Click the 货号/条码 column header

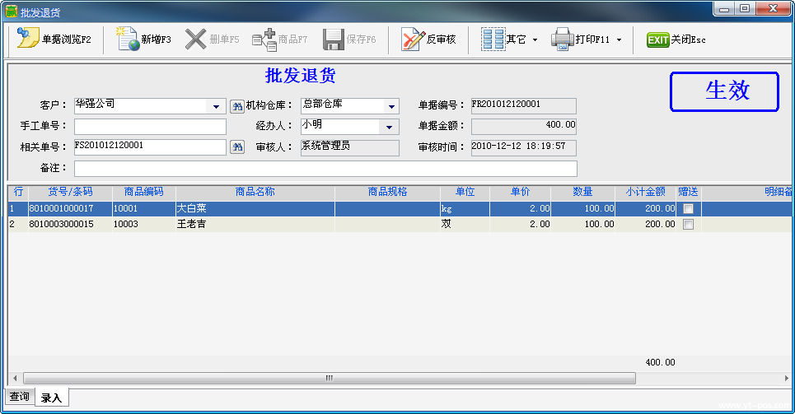coord(70,192)
